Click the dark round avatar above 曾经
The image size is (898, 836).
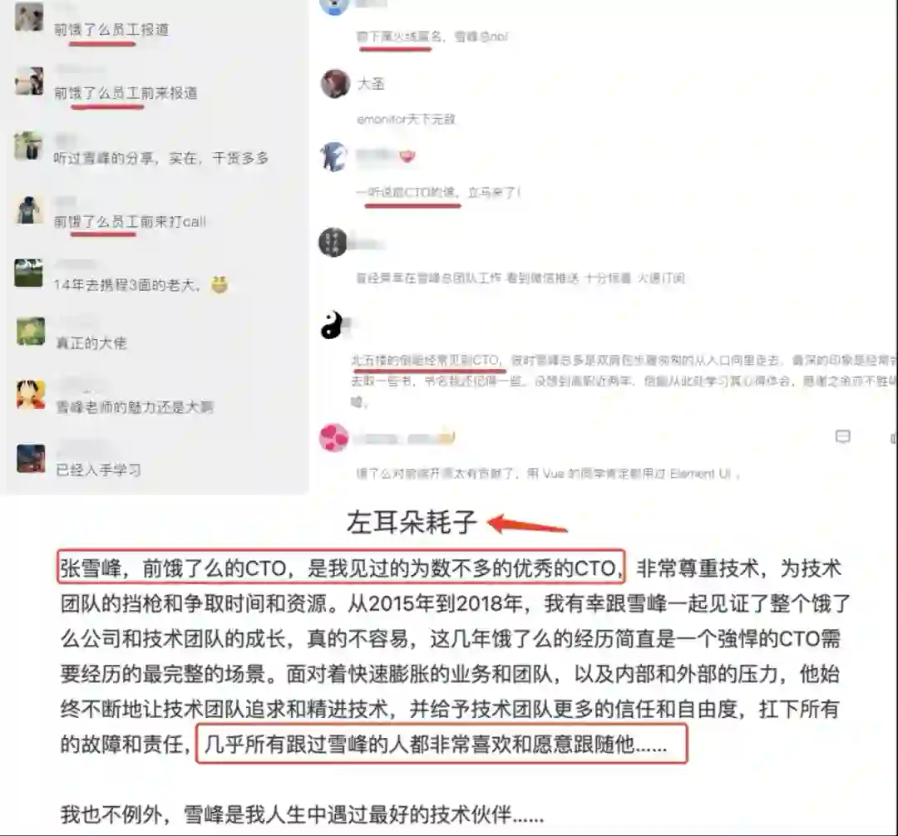point(333,242)
